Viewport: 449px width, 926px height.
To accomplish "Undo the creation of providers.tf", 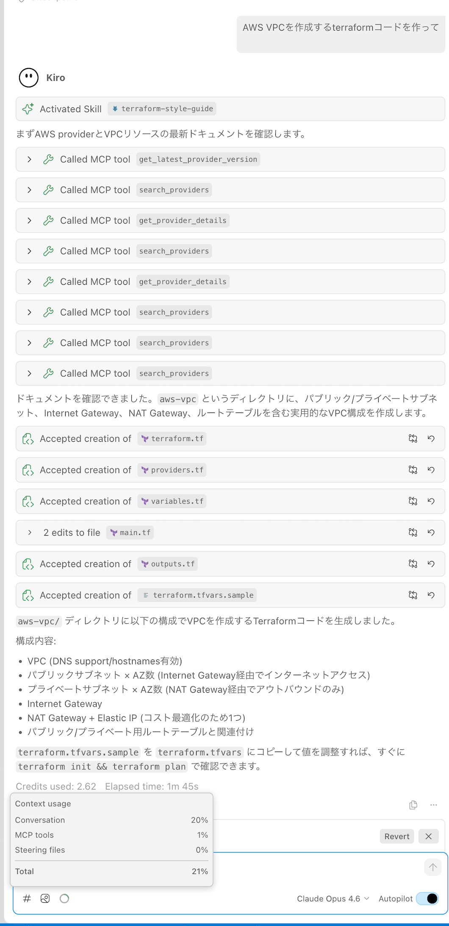I will [432, 470].
